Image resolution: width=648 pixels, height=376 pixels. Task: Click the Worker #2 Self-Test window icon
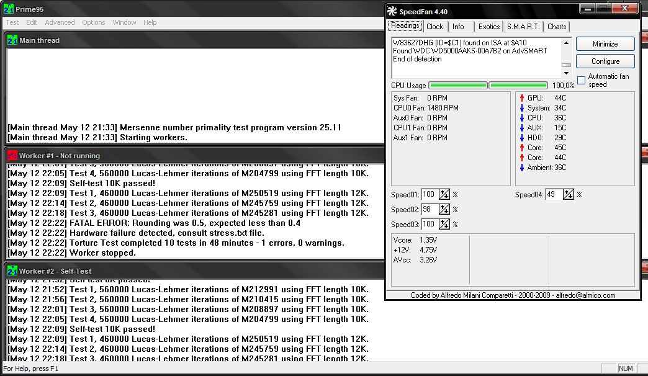(12, 271)
